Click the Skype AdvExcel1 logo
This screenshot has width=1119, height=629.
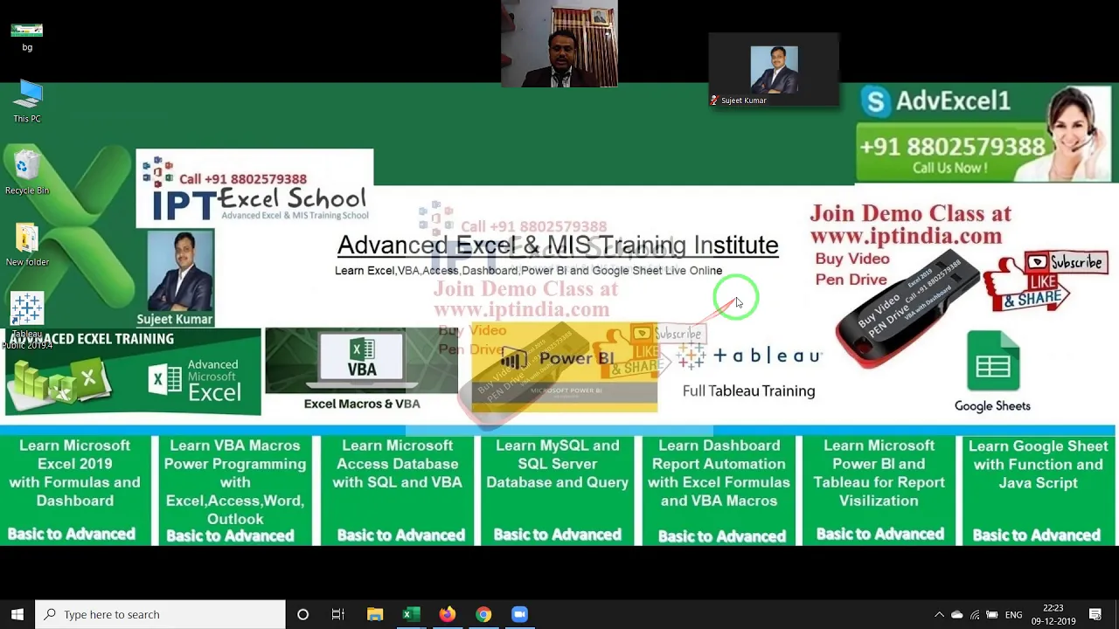click(875, 101)
